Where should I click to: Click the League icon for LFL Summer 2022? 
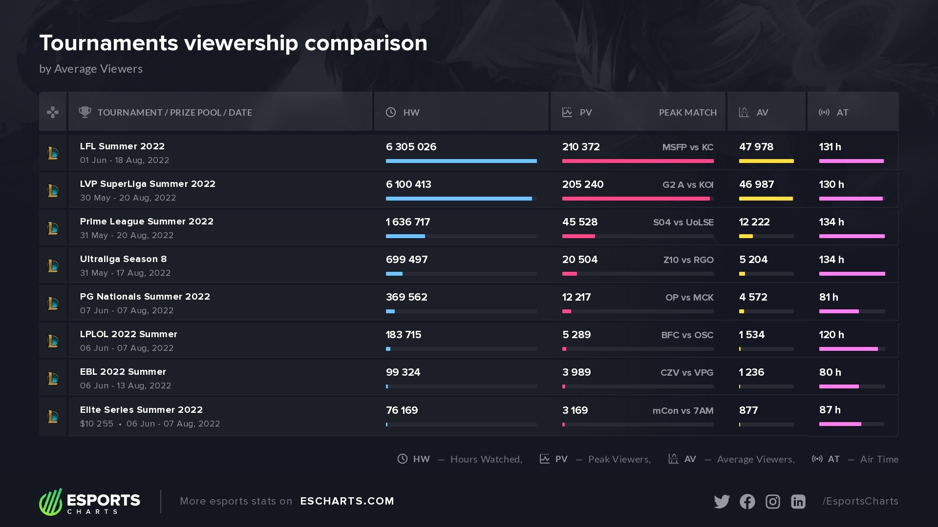[x=53, y=153]
